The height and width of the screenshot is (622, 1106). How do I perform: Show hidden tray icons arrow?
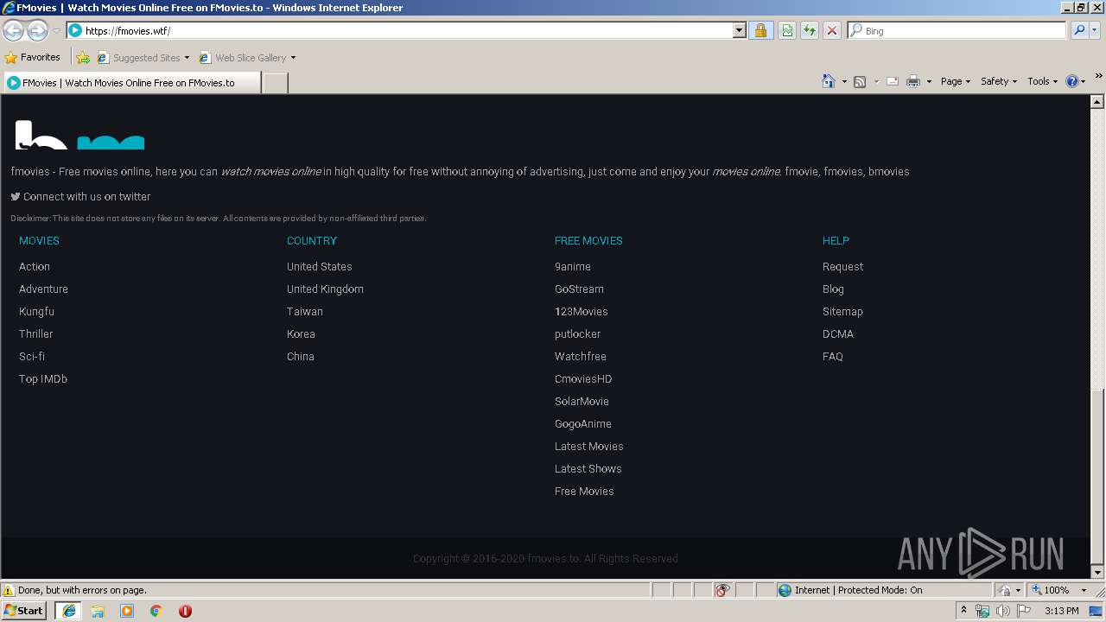963,611
